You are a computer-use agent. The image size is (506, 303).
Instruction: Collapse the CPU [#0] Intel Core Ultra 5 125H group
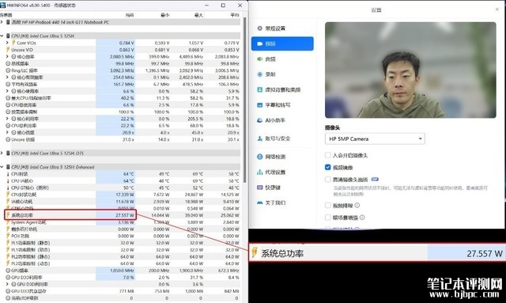click(2, 36)
